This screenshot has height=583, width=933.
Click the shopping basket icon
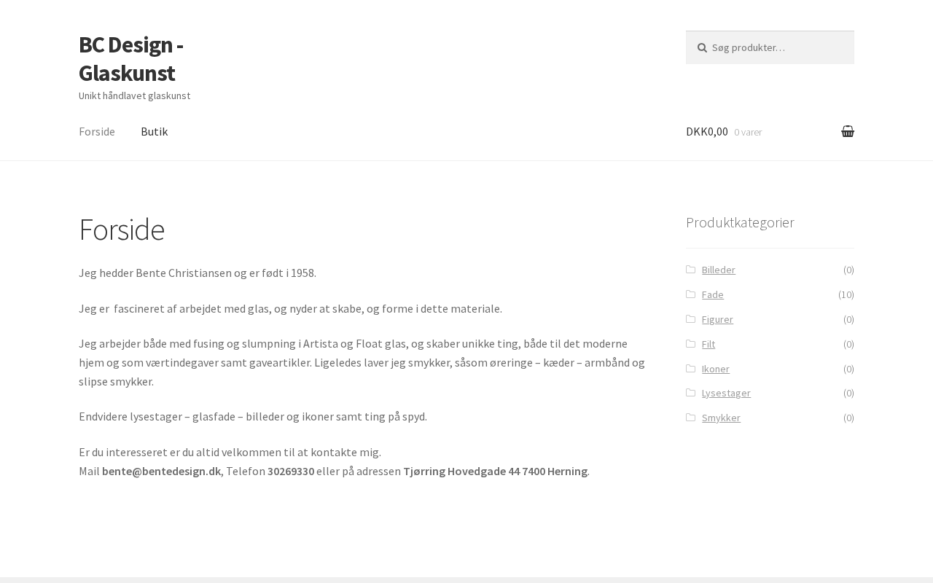point(848,131)
